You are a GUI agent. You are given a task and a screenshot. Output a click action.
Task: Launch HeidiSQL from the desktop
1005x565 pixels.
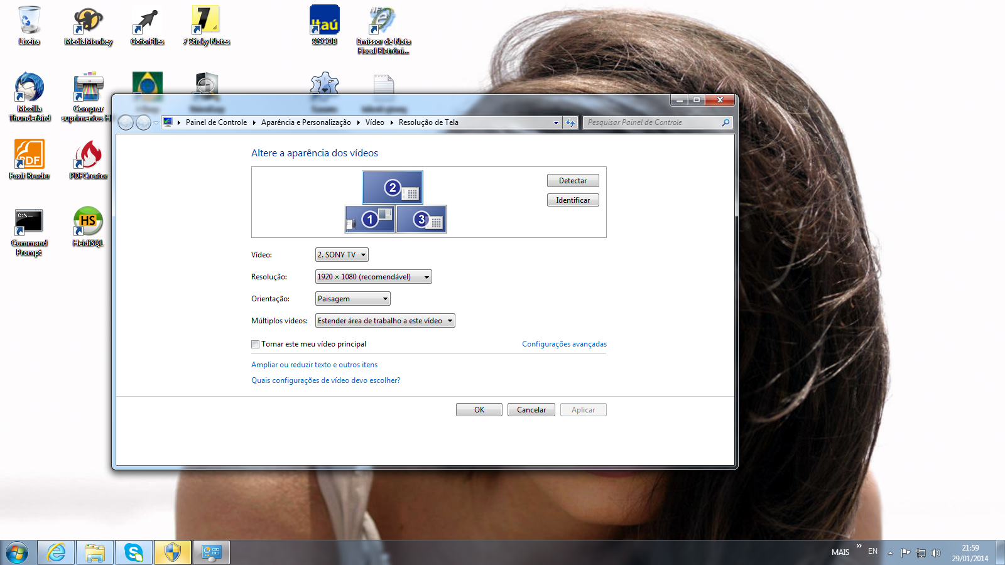[88, 227]
